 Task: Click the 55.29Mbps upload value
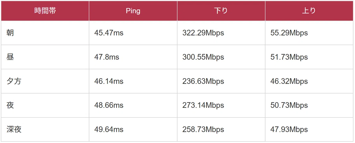(x=289, y=33)
